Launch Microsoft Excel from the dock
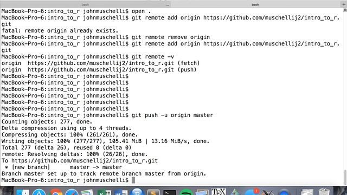This screenshot has width=347, height=195. (x=104, y=192)
